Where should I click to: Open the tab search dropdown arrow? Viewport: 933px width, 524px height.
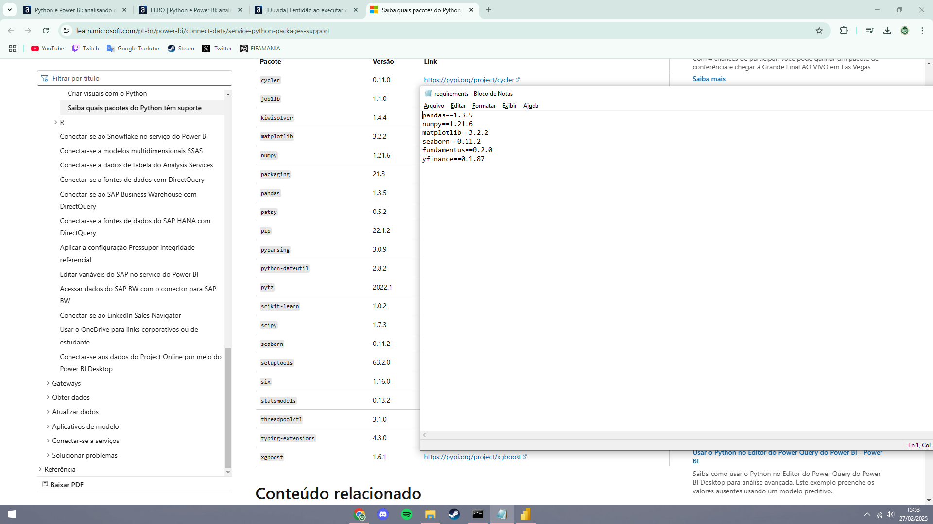[x=10, y=10]
